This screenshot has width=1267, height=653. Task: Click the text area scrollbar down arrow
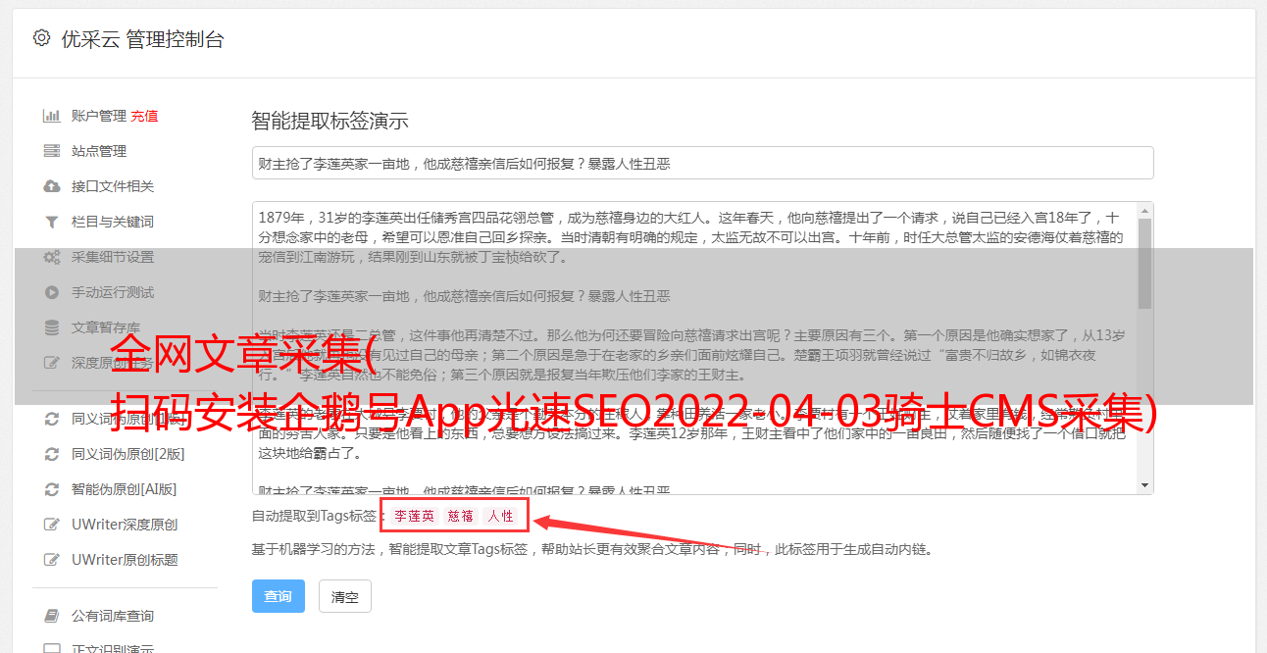point(1145,485)
